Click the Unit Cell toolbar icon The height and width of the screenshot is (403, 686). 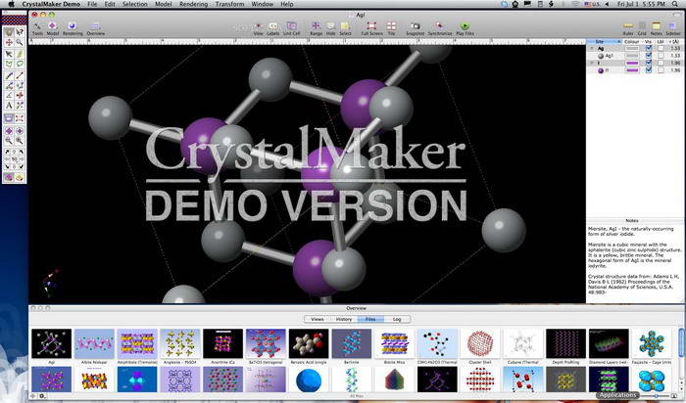291,28
